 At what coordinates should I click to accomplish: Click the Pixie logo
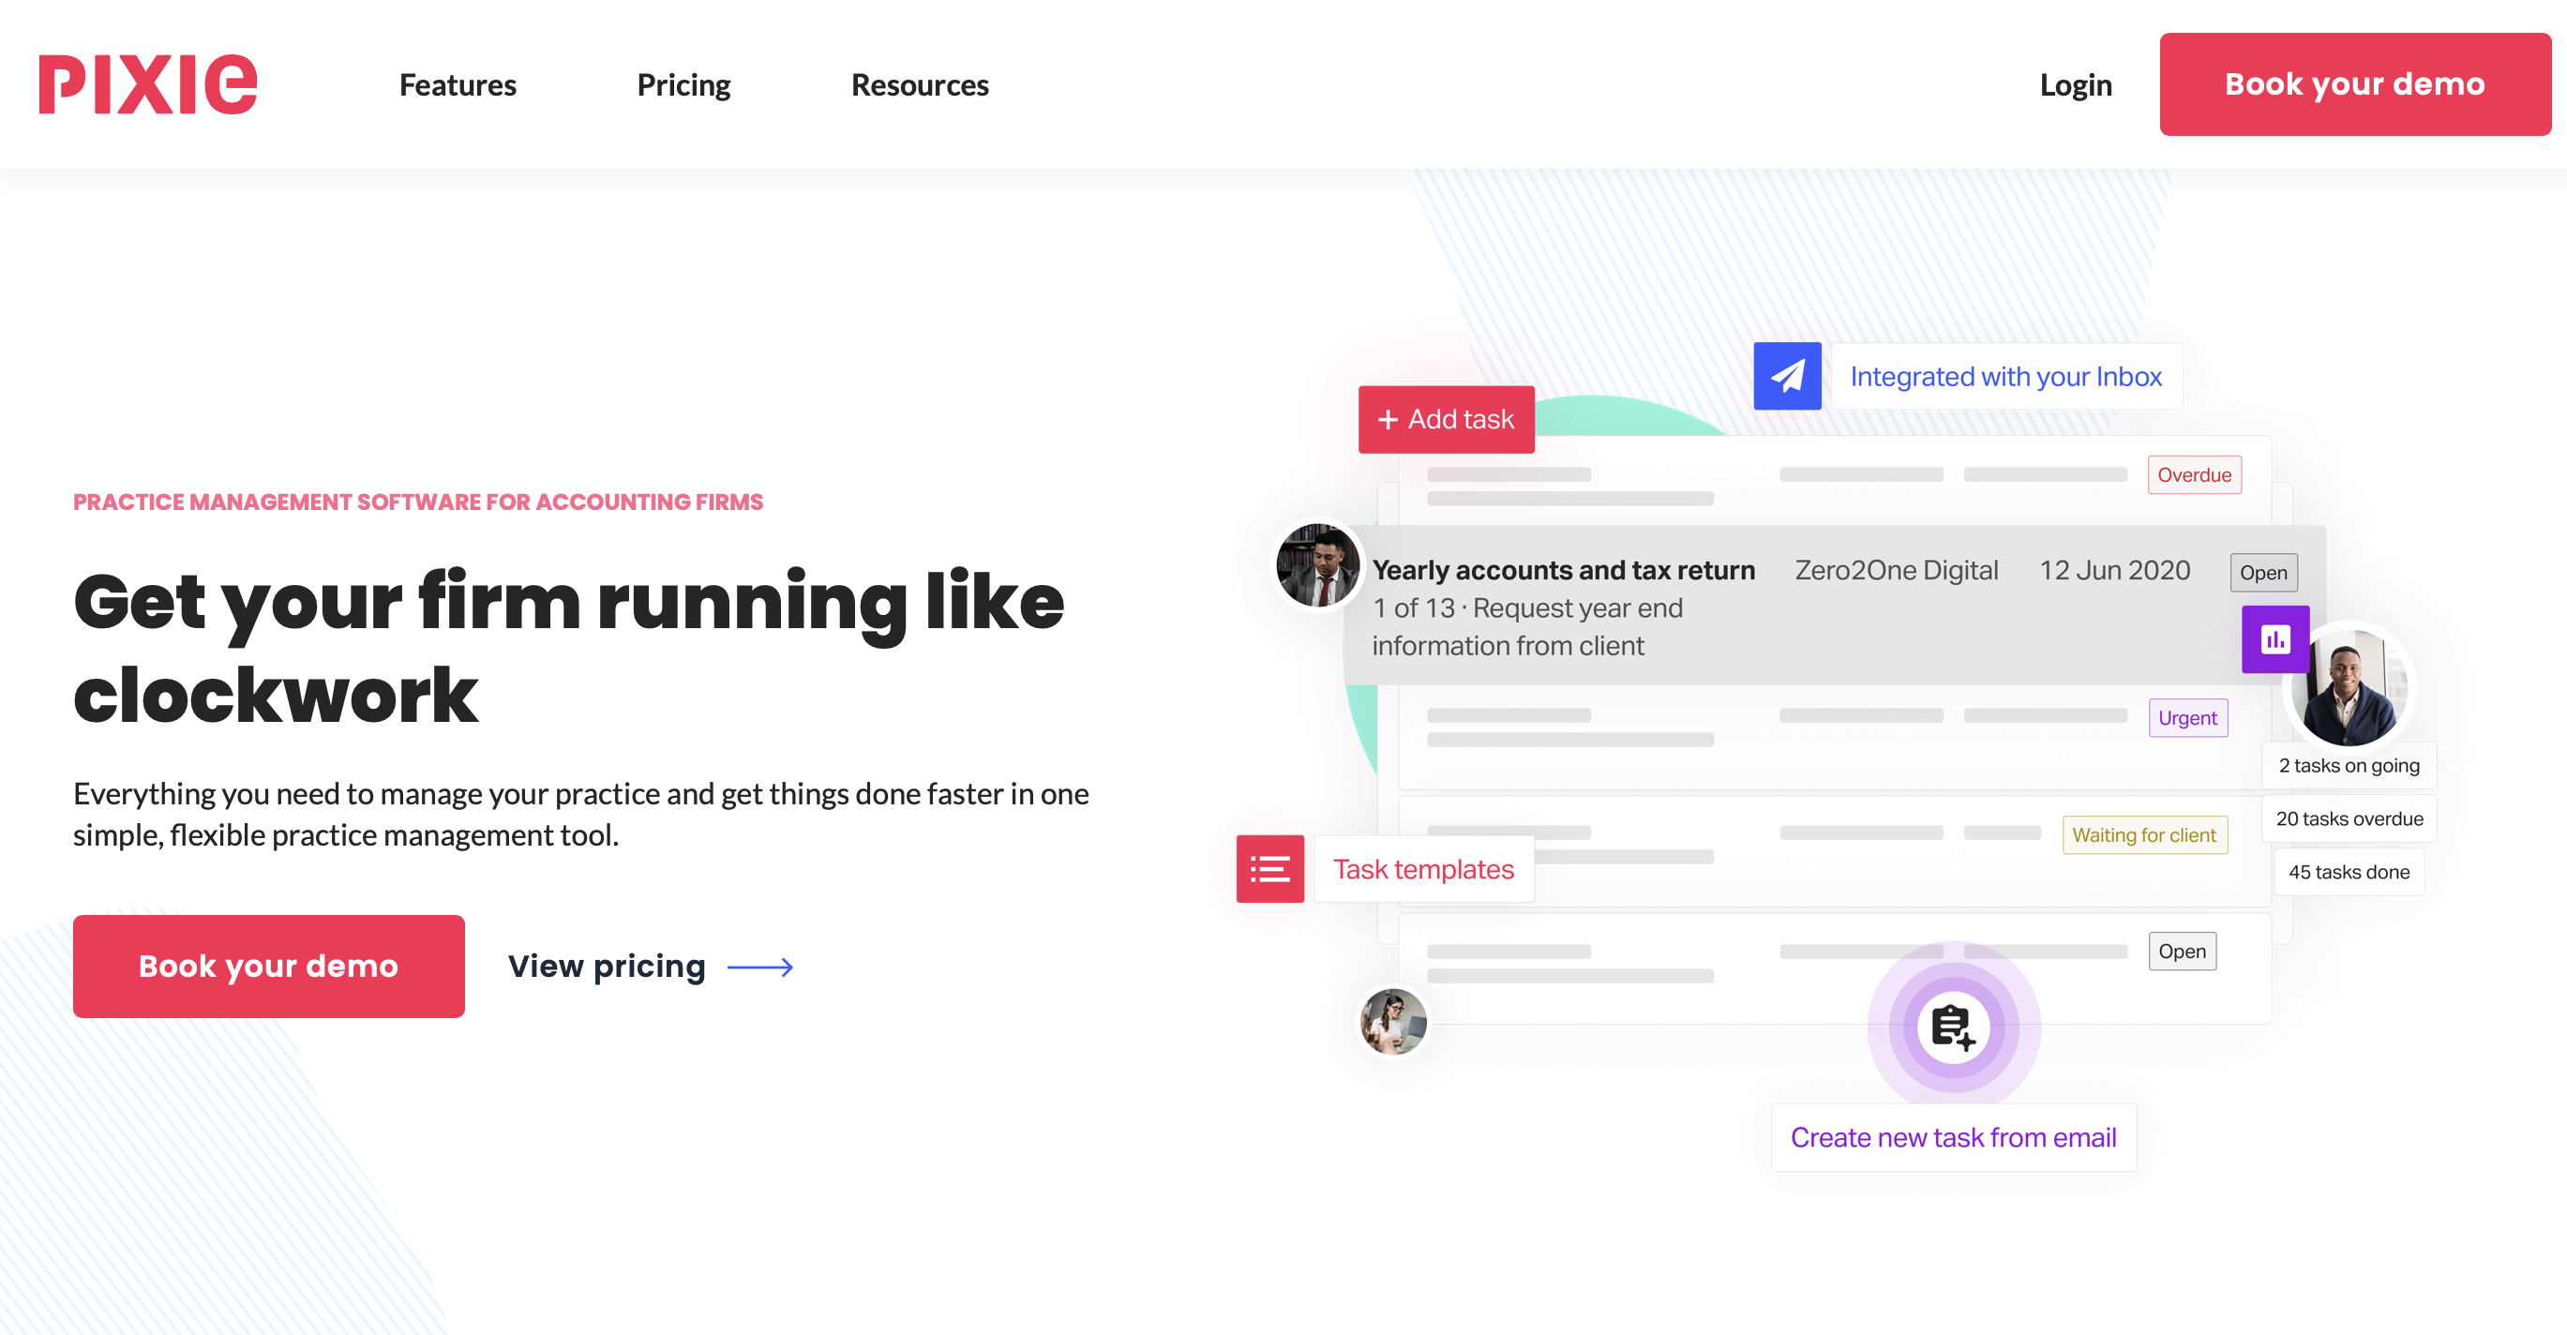point(147,84)
